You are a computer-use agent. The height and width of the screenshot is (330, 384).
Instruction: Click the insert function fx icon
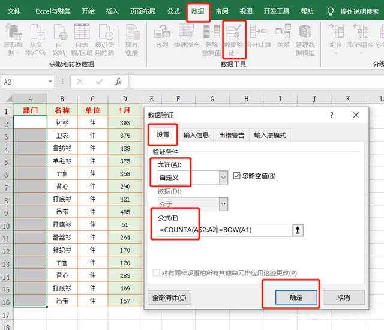click(x=118, y=82)
